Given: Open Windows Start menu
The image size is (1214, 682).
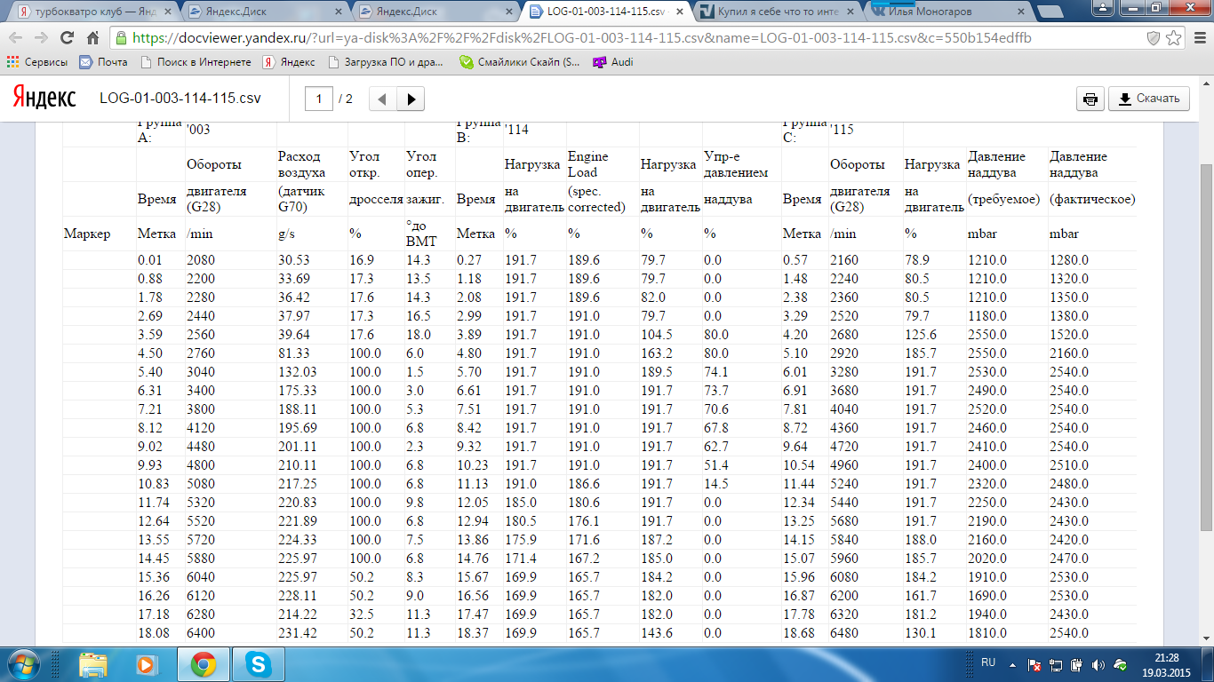Looking at the screenshot, I should 24,664.
